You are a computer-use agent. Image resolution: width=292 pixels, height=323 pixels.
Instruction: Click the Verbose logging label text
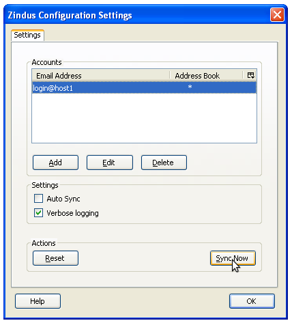click(72, 213)
